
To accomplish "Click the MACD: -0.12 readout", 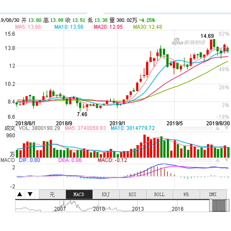I will tap(112, 160).
